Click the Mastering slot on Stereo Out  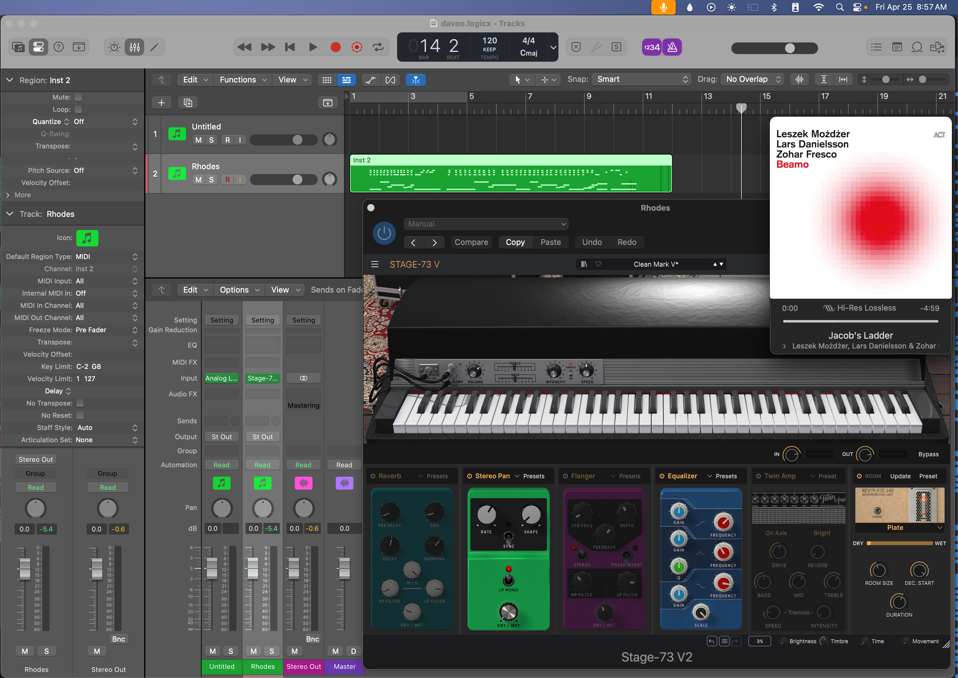tap(304, 405)
